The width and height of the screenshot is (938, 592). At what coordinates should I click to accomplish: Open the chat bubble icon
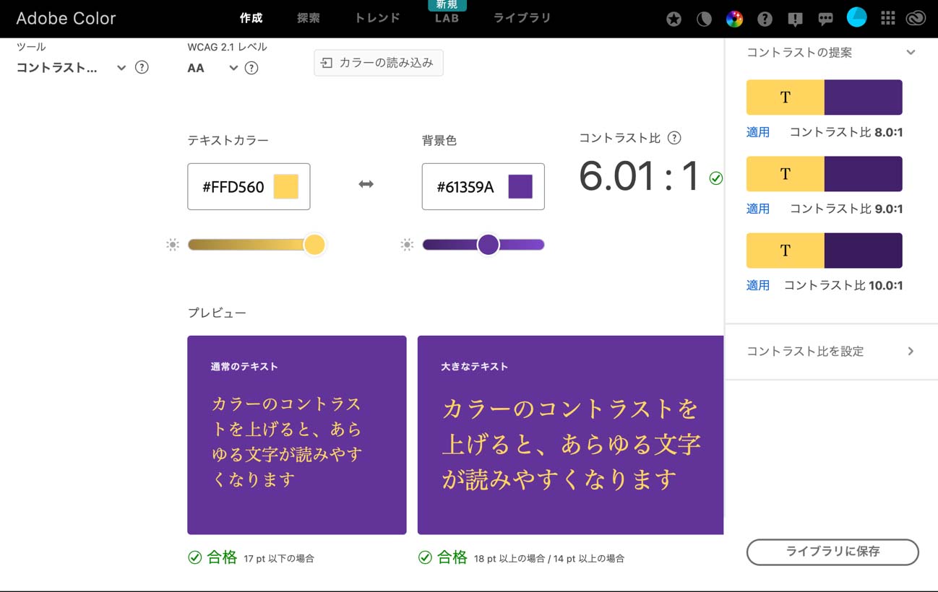[x=825, y=19]
